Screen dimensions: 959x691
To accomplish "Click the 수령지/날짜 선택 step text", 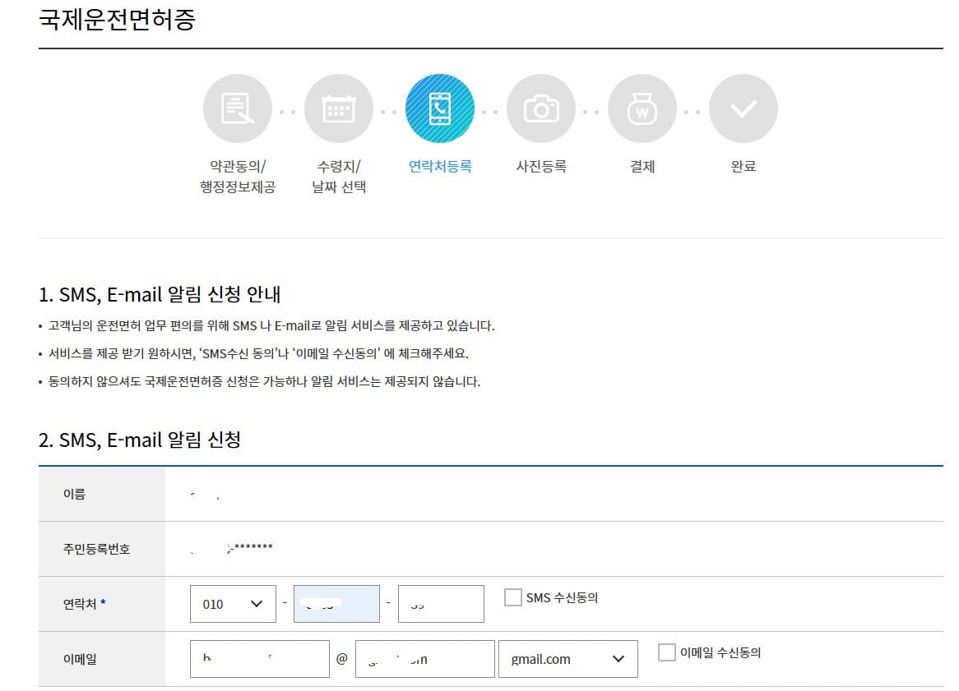I will (x=338, y=176).
